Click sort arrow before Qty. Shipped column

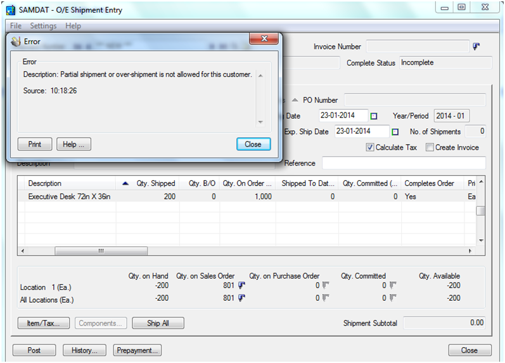click(x=125, y=183)
